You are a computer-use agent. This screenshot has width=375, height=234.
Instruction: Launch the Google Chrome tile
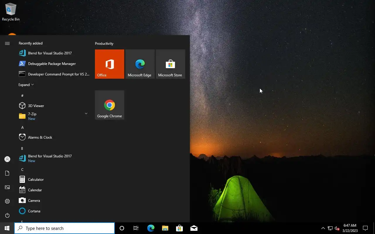pyautogui.click(x=110, y=105)
